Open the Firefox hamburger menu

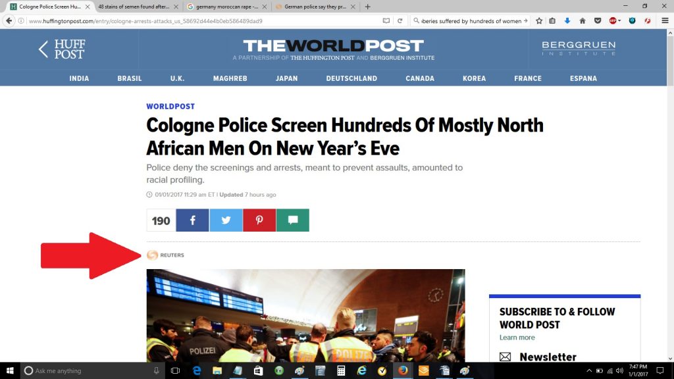(x=665, y=20)
